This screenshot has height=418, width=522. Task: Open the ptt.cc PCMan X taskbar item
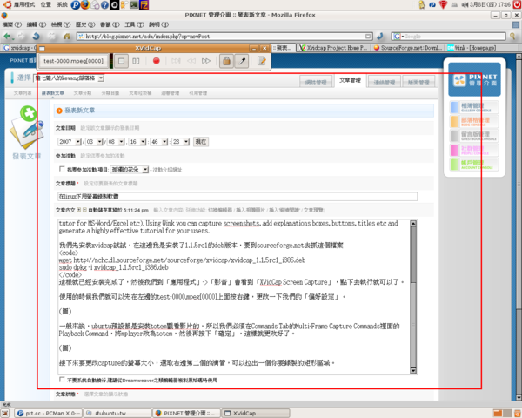pos(49,414)
